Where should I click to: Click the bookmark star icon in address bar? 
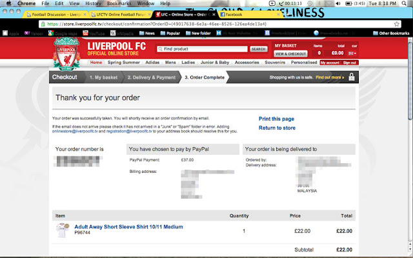396,24
